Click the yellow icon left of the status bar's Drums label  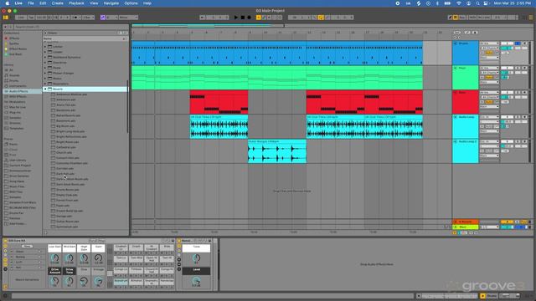pyautogui.click(x=482, y=296)
